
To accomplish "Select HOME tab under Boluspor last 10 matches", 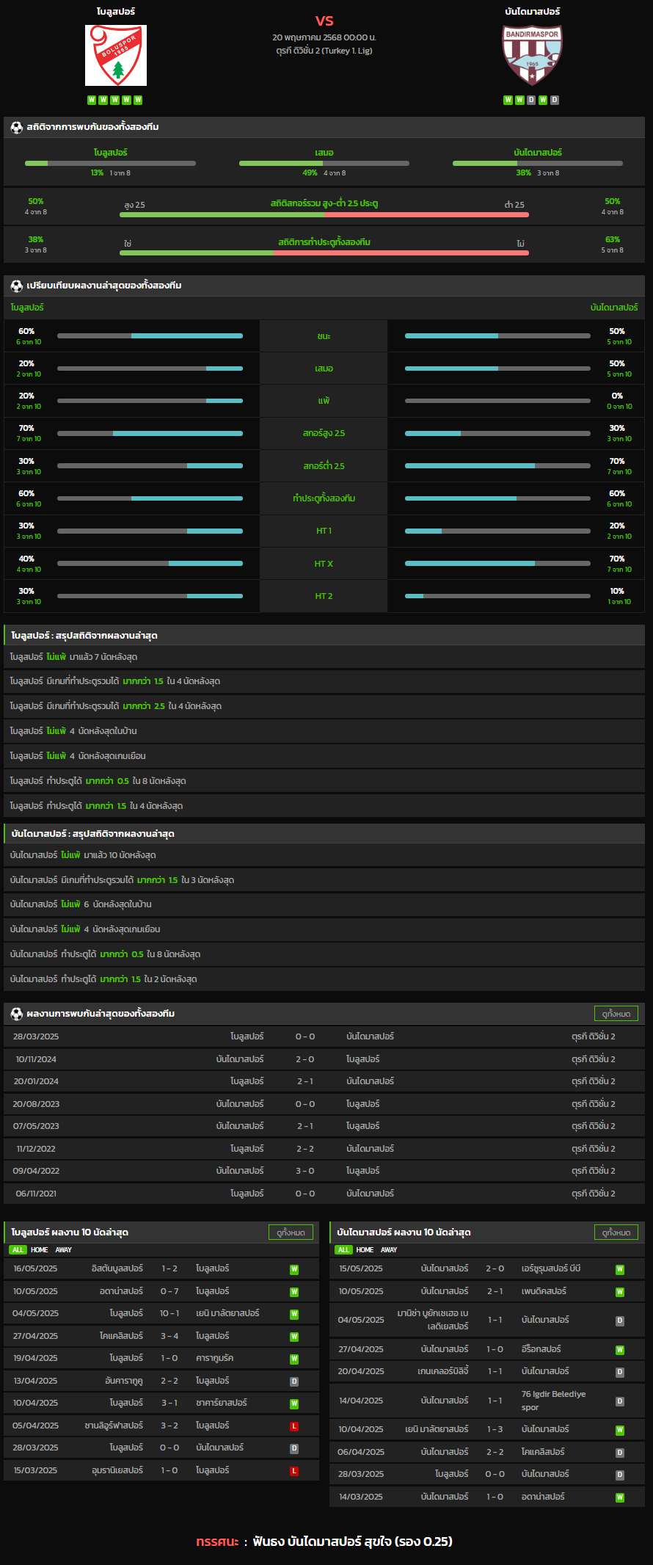I will pos(40,1249).
